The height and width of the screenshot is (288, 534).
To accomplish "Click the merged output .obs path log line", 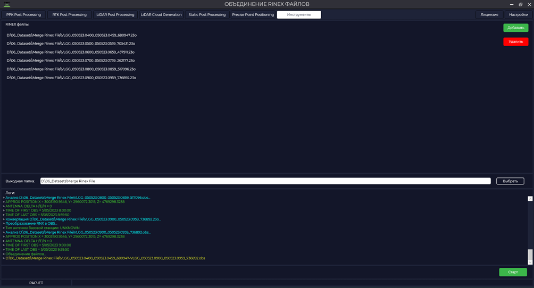I will (105, 258).
